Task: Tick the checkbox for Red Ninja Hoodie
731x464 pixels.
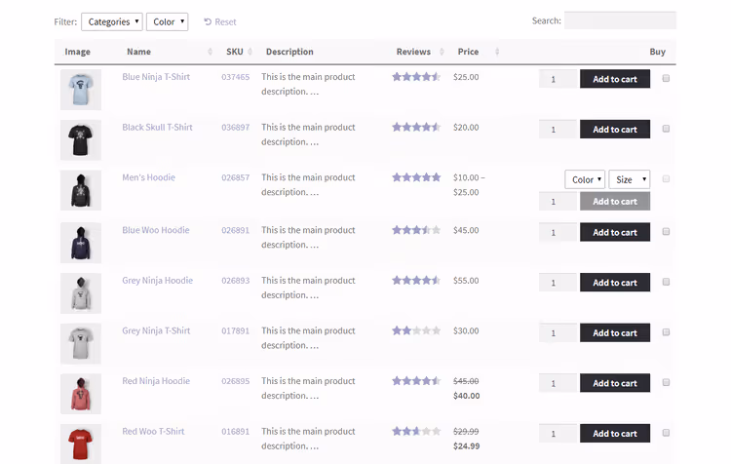Action: (x=666, y=383)
